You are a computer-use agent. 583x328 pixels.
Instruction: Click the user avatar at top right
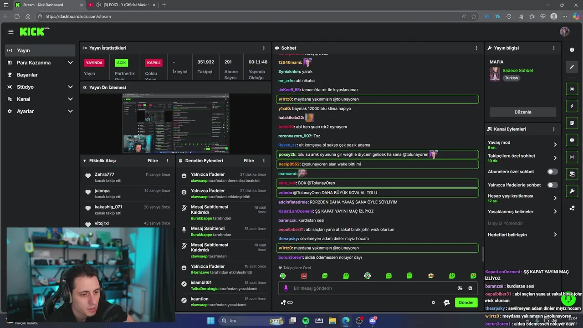click(x=565, y=31)
